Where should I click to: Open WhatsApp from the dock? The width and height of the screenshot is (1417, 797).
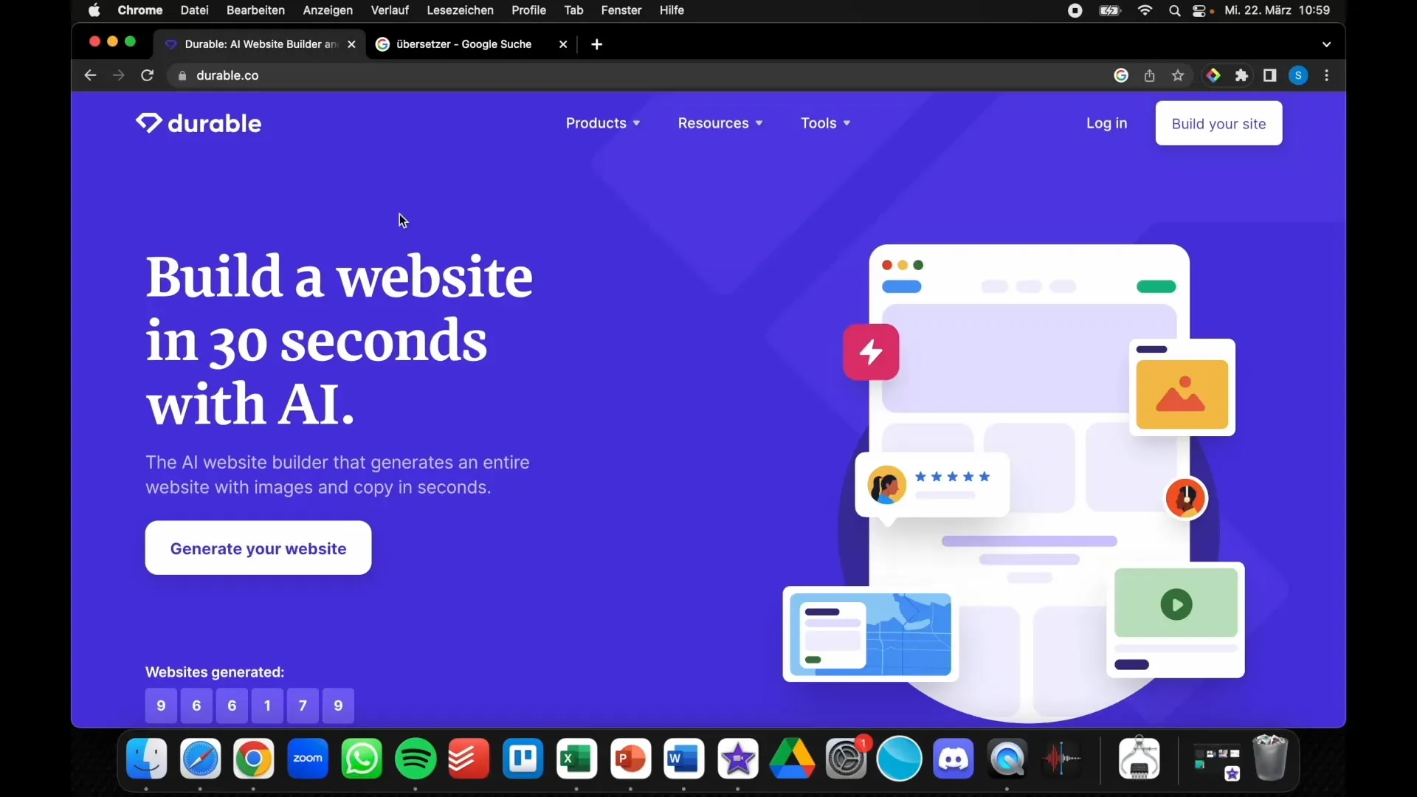pos(361,758)
